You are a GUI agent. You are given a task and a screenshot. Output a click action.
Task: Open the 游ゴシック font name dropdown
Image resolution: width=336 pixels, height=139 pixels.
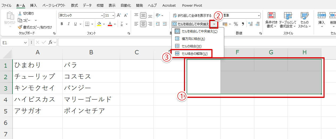coord(102,15)
